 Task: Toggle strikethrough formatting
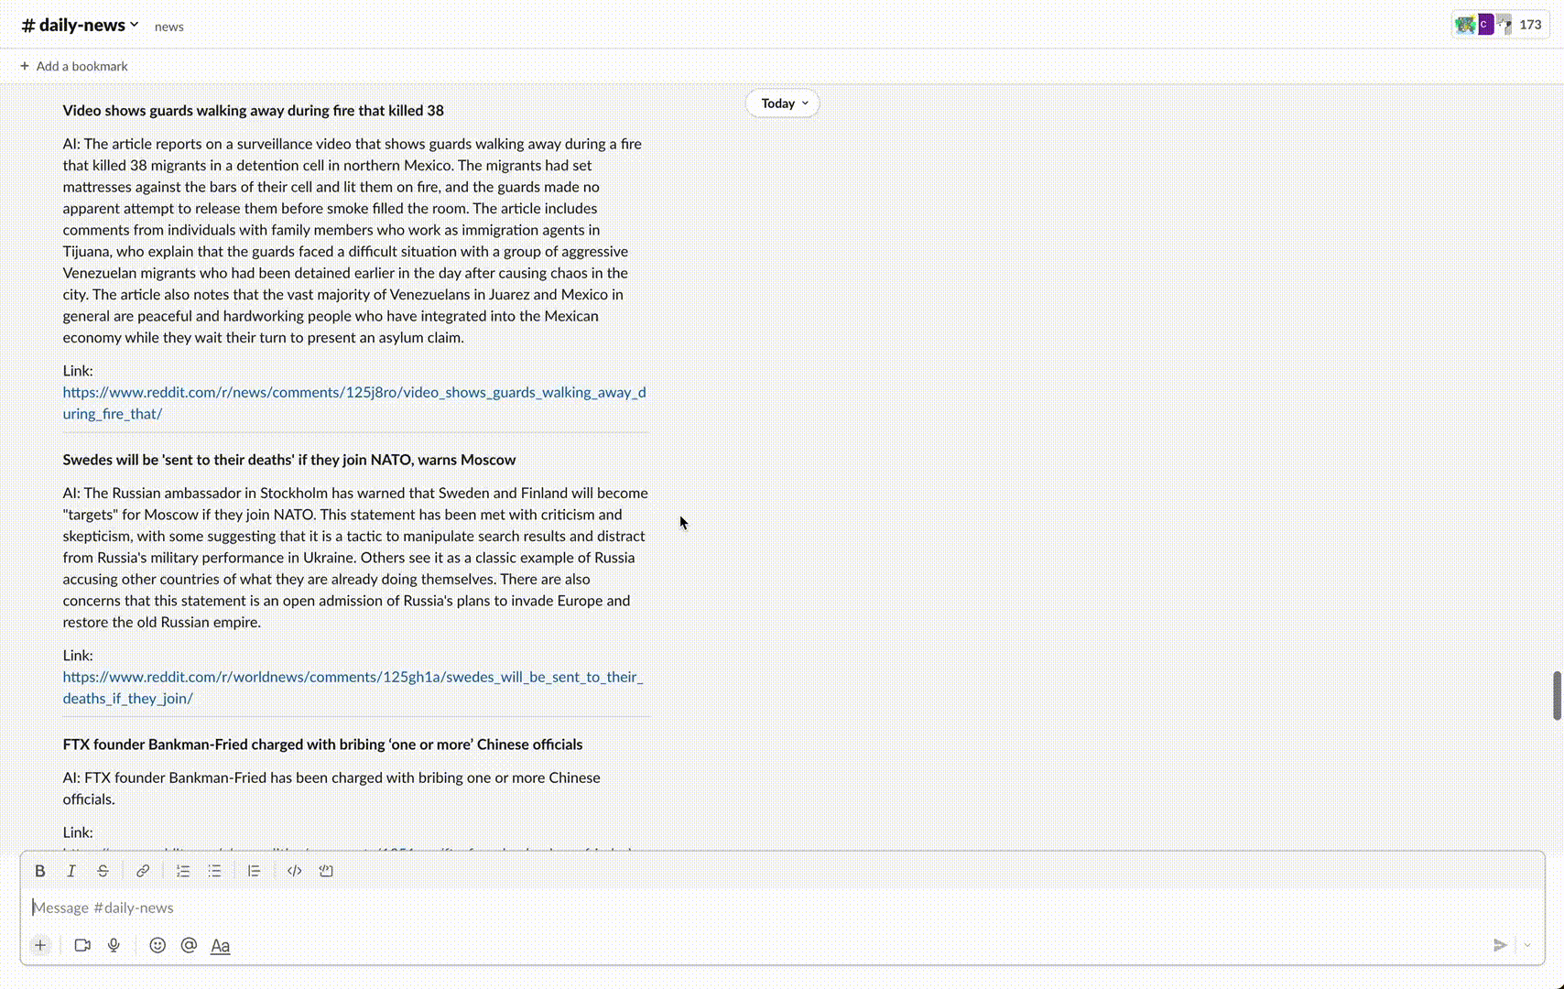(x=103, y=871)
